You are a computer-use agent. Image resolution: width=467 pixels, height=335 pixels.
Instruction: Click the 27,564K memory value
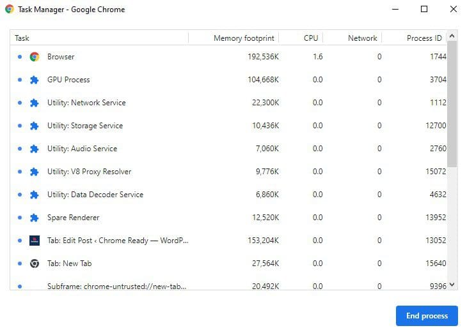[265, 264]
